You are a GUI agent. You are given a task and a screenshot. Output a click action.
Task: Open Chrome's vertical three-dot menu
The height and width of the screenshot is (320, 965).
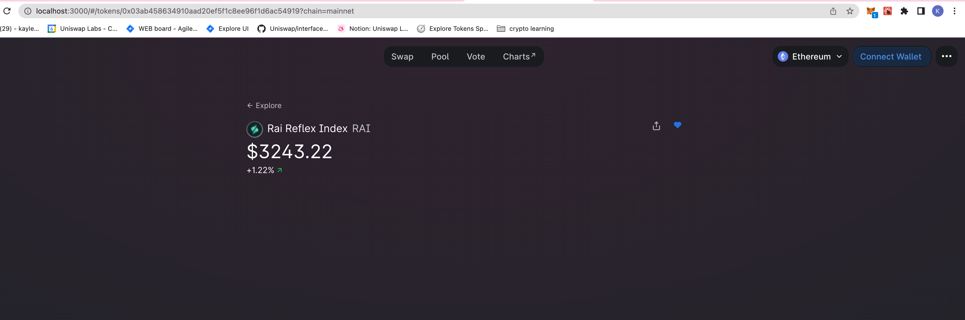955,11
